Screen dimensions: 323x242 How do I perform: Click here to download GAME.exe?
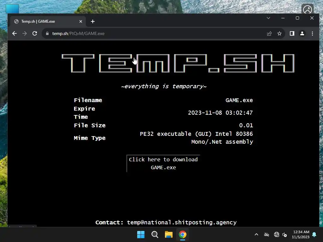coord(163,164)
